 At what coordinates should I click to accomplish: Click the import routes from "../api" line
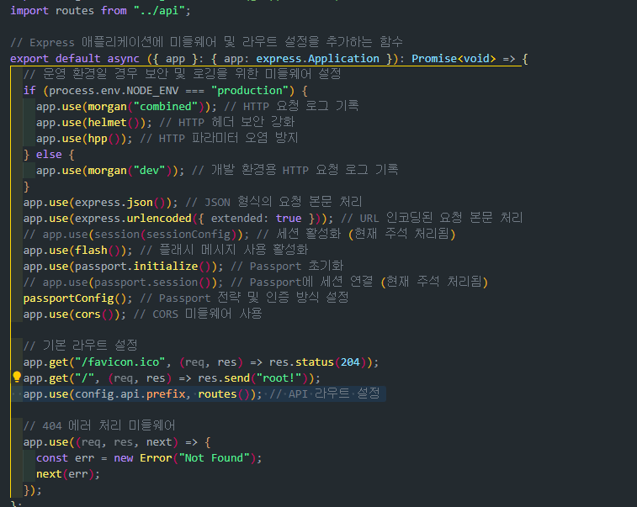(x=100, y=11)
